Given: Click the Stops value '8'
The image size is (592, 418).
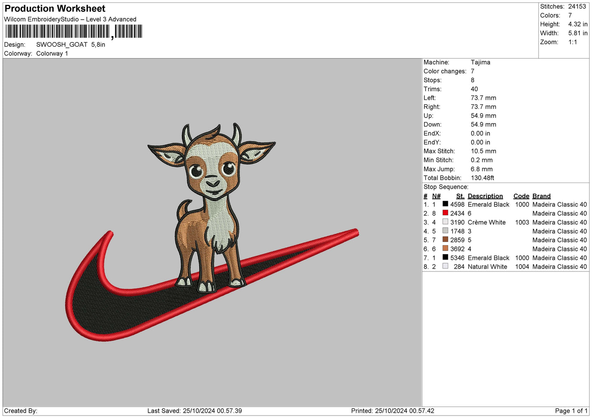Looking at the screenshot, I should click(472, 80).
